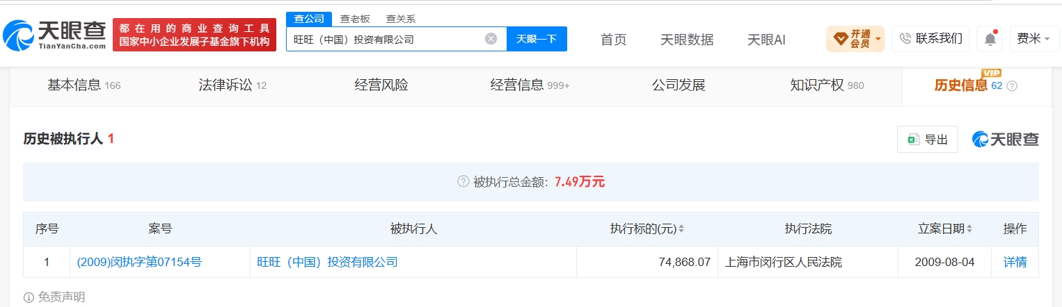Click the 被执行人 column header

coord(413,229)
